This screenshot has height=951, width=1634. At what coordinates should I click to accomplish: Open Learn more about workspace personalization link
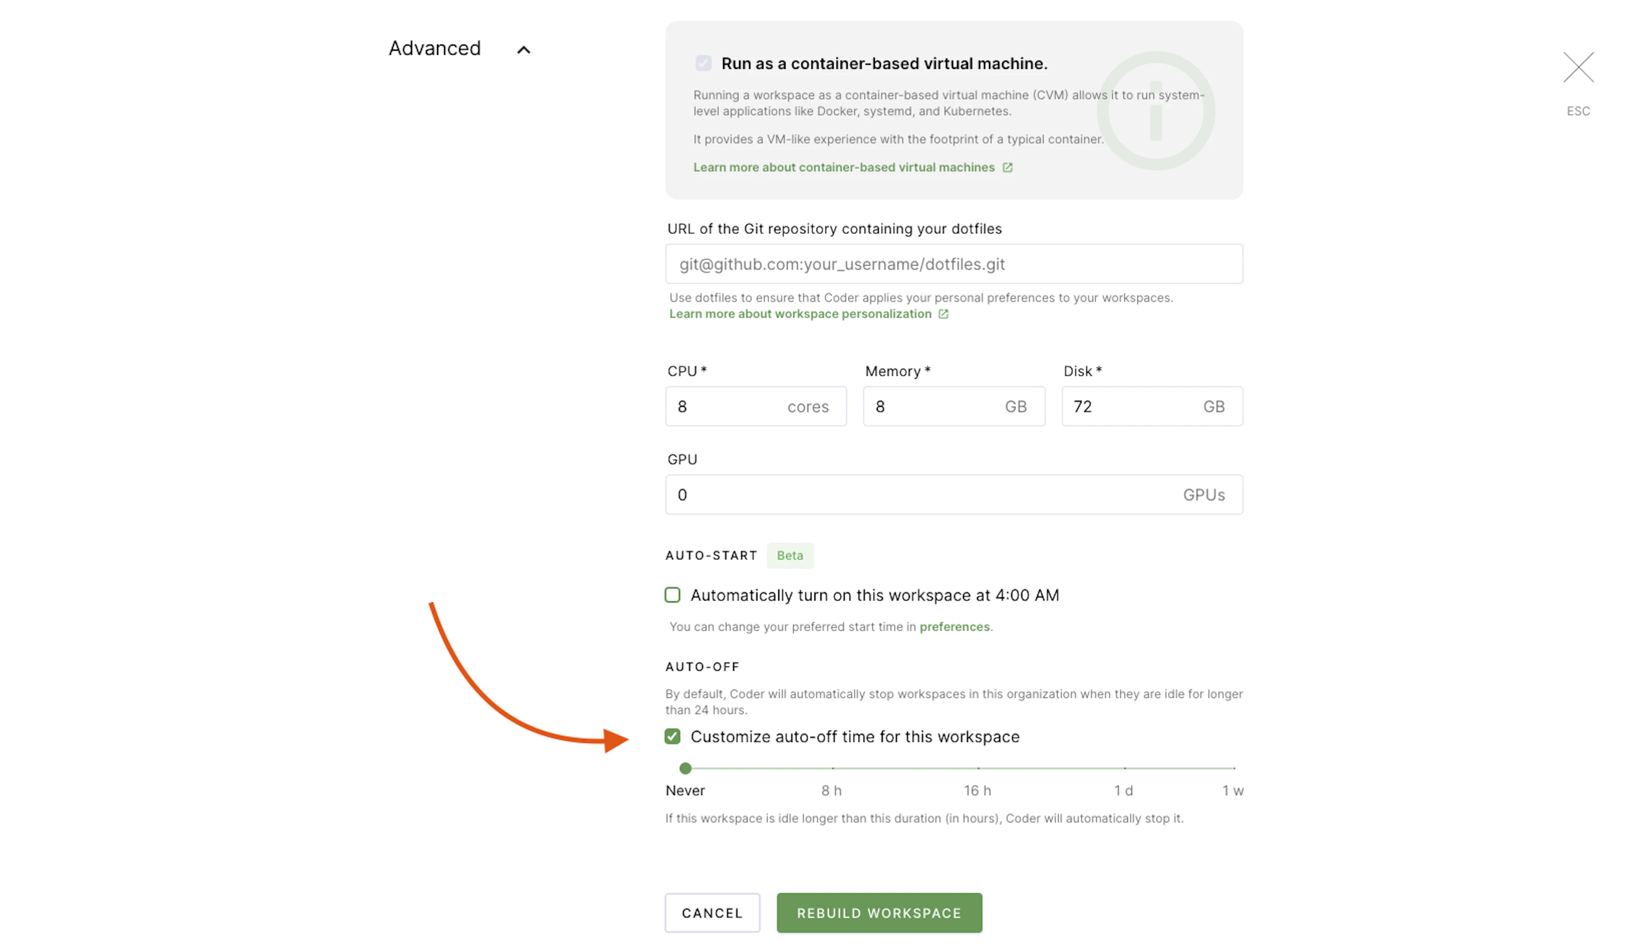800,314
